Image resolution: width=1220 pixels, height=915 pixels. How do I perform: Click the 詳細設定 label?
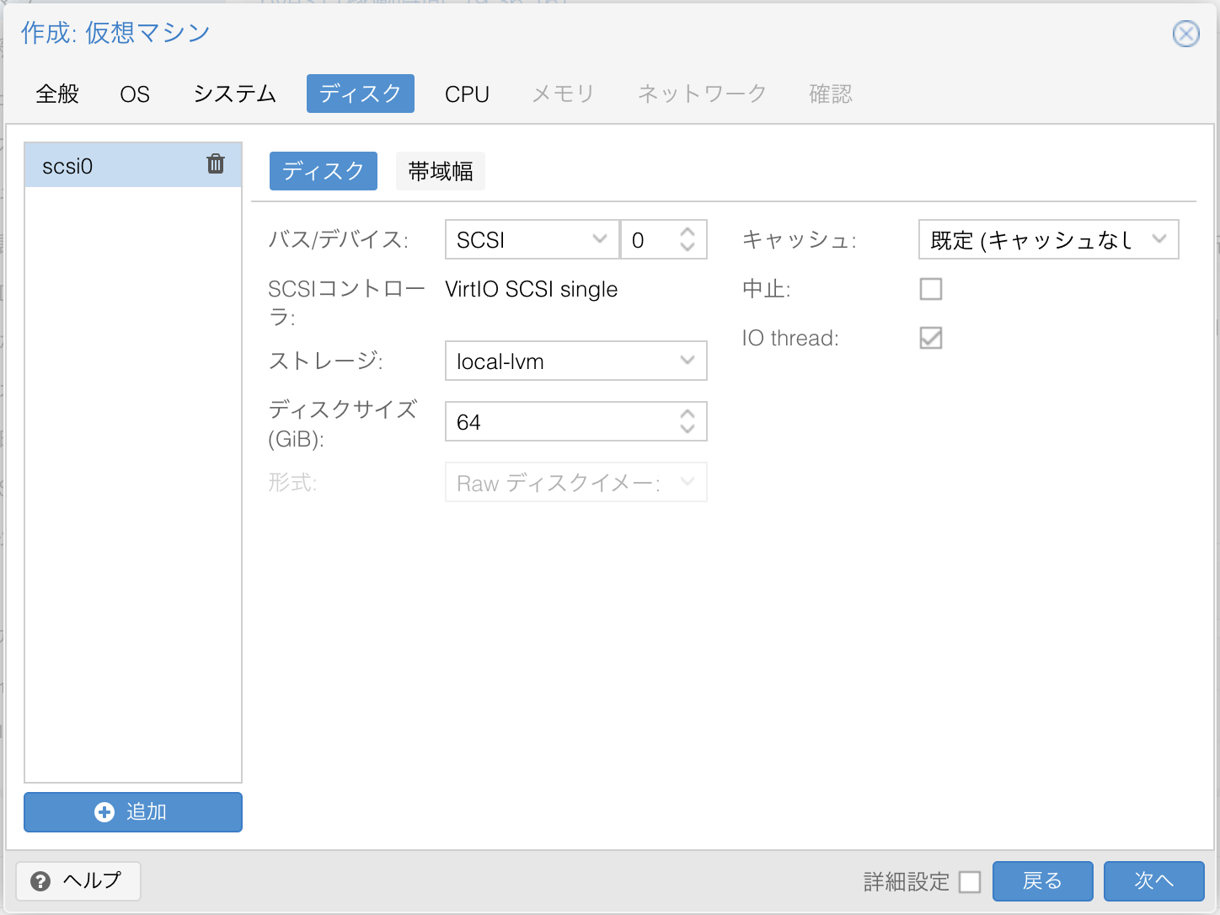907,882
